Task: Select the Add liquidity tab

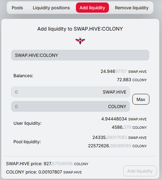Action: (92, 8)
